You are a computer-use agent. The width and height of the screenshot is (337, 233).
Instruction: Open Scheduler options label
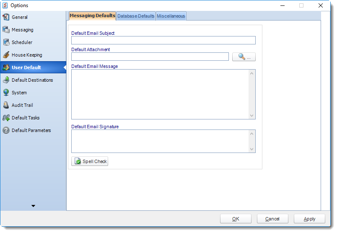point(22,42)
